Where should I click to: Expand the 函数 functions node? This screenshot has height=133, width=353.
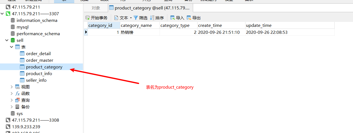[x=12, y=93]
